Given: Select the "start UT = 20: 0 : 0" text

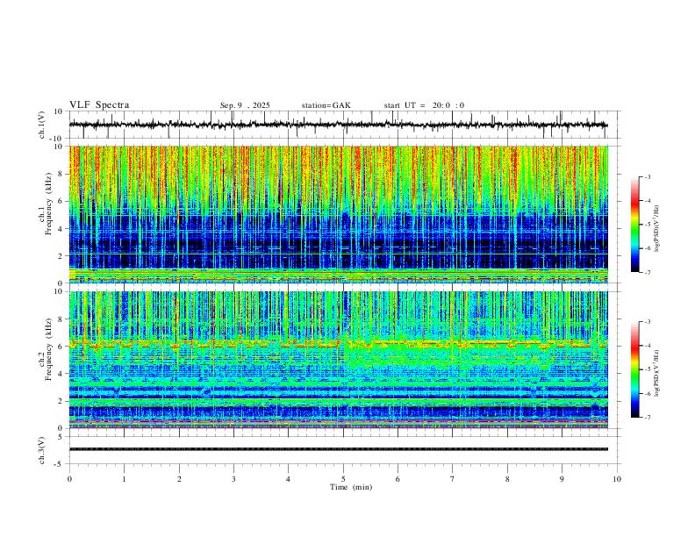Looking at the screenshot, I should click(424, 105).
